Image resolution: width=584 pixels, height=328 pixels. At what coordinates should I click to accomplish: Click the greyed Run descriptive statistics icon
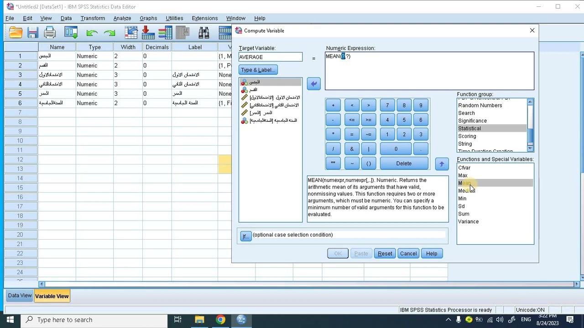pyautogui.click(x=182, y=32)
